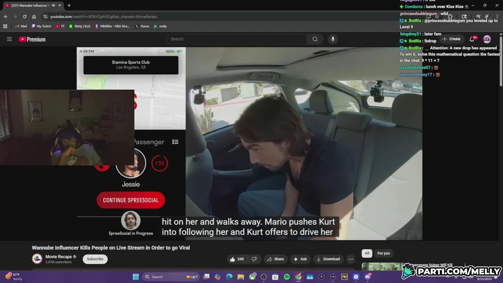Viewport: 503px width, 283px height.
Task: Open OBS Studio from taskbar
Action: point(264,277)
